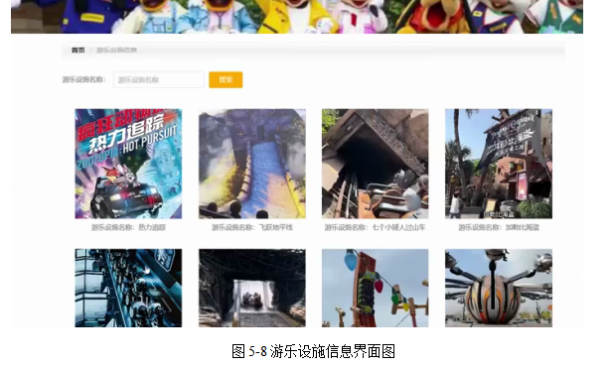612x367 pixels.
Task: Click the caption 游乐设施名称：加勒比海盗
Action: [499, 227]
